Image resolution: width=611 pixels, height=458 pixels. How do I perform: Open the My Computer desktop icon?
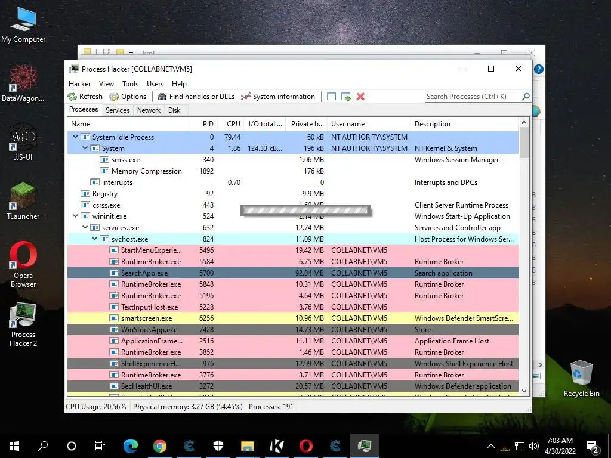pos(23,24)
